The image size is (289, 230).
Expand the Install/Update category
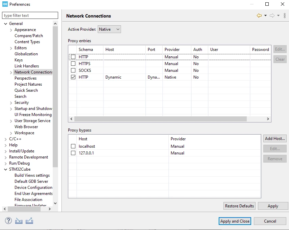point(6,151)
